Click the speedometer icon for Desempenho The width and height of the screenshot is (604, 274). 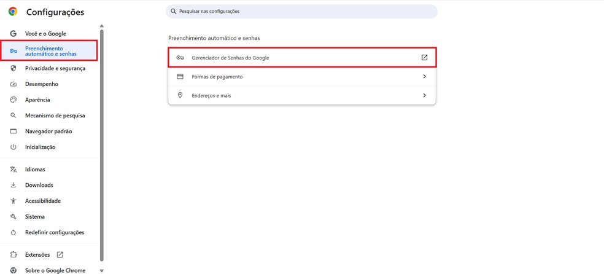(13, 84)
